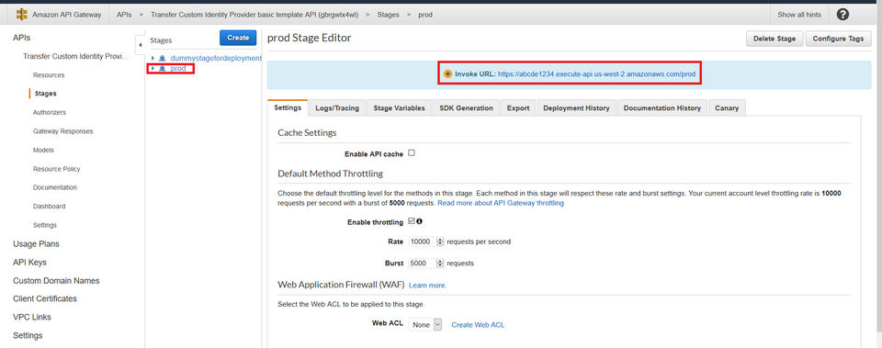Click the Configure Tags button
The image size is (882, 348).
(838, 39)
